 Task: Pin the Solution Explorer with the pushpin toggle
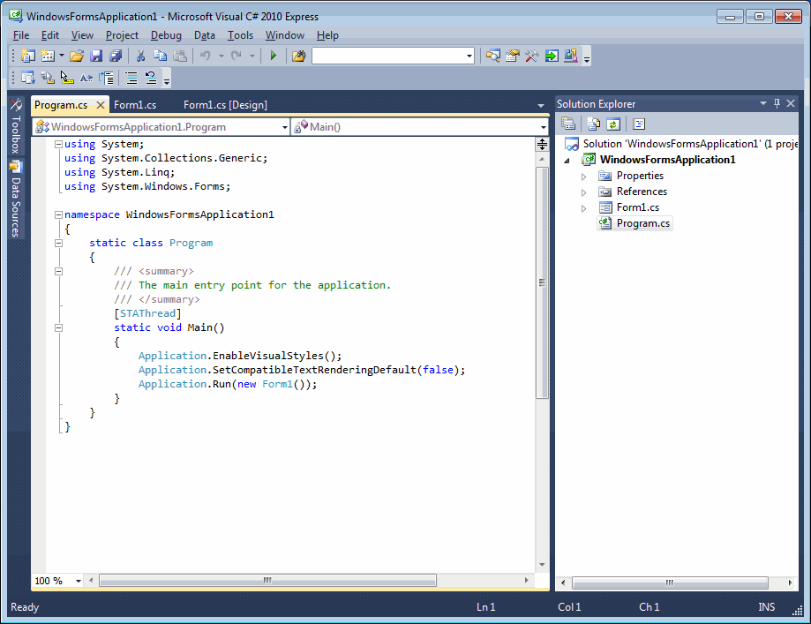776,103
